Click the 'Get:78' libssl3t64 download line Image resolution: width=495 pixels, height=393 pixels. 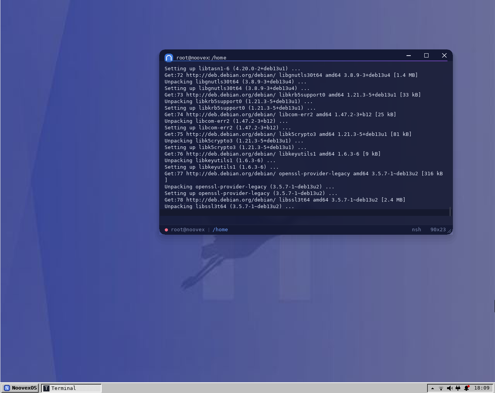point(285,200)
